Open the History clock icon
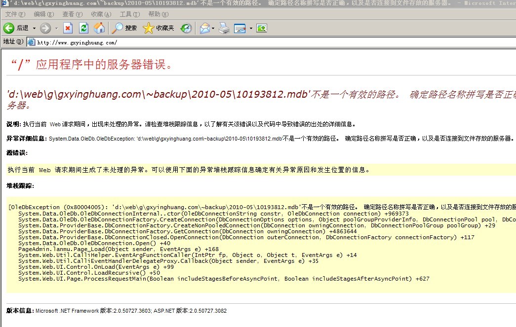The image size is (516, 327). coord(186,28)
